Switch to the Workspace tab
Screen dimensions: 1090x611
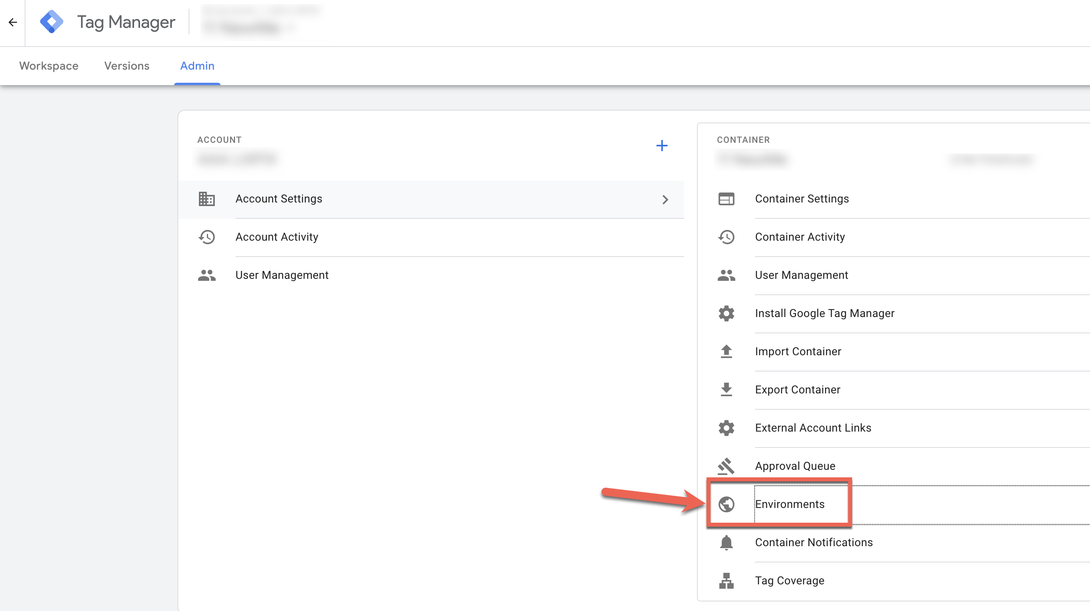pyautogui.click(x=49, y=66)
